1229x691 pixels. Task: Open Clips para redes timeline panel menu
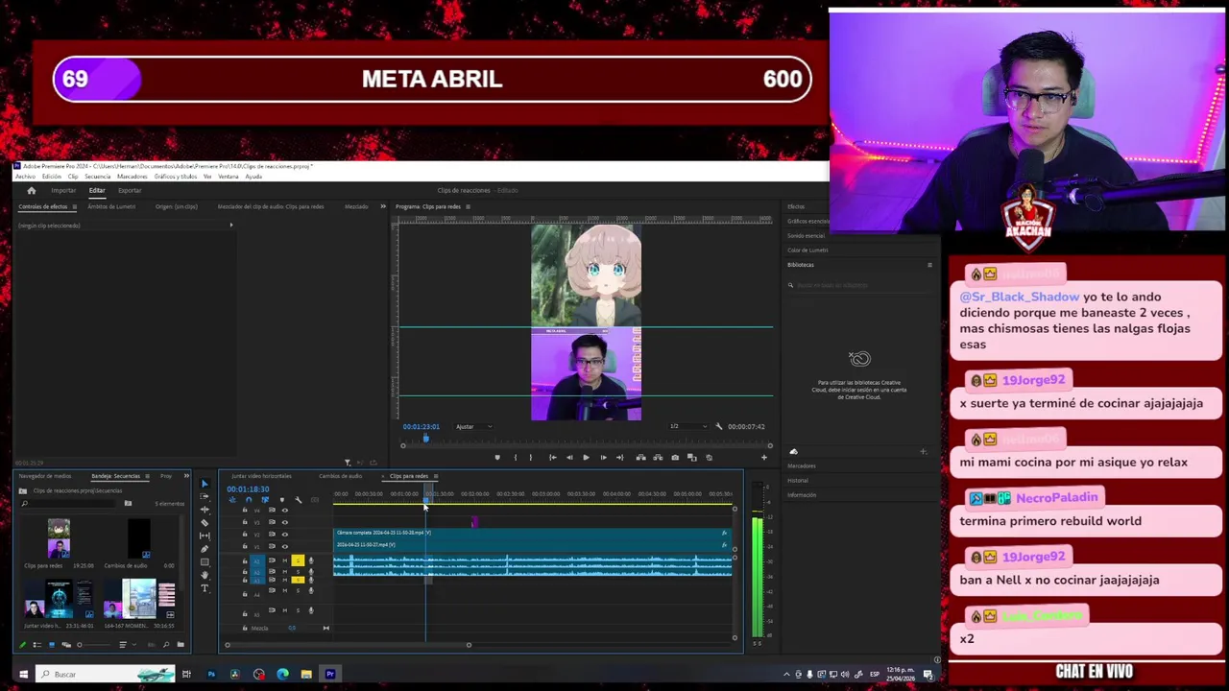coord(436,476)
